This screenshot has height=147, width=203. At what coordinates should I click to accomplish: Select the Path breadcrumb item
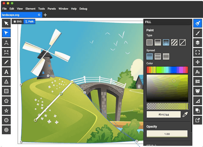pos(29,21)
